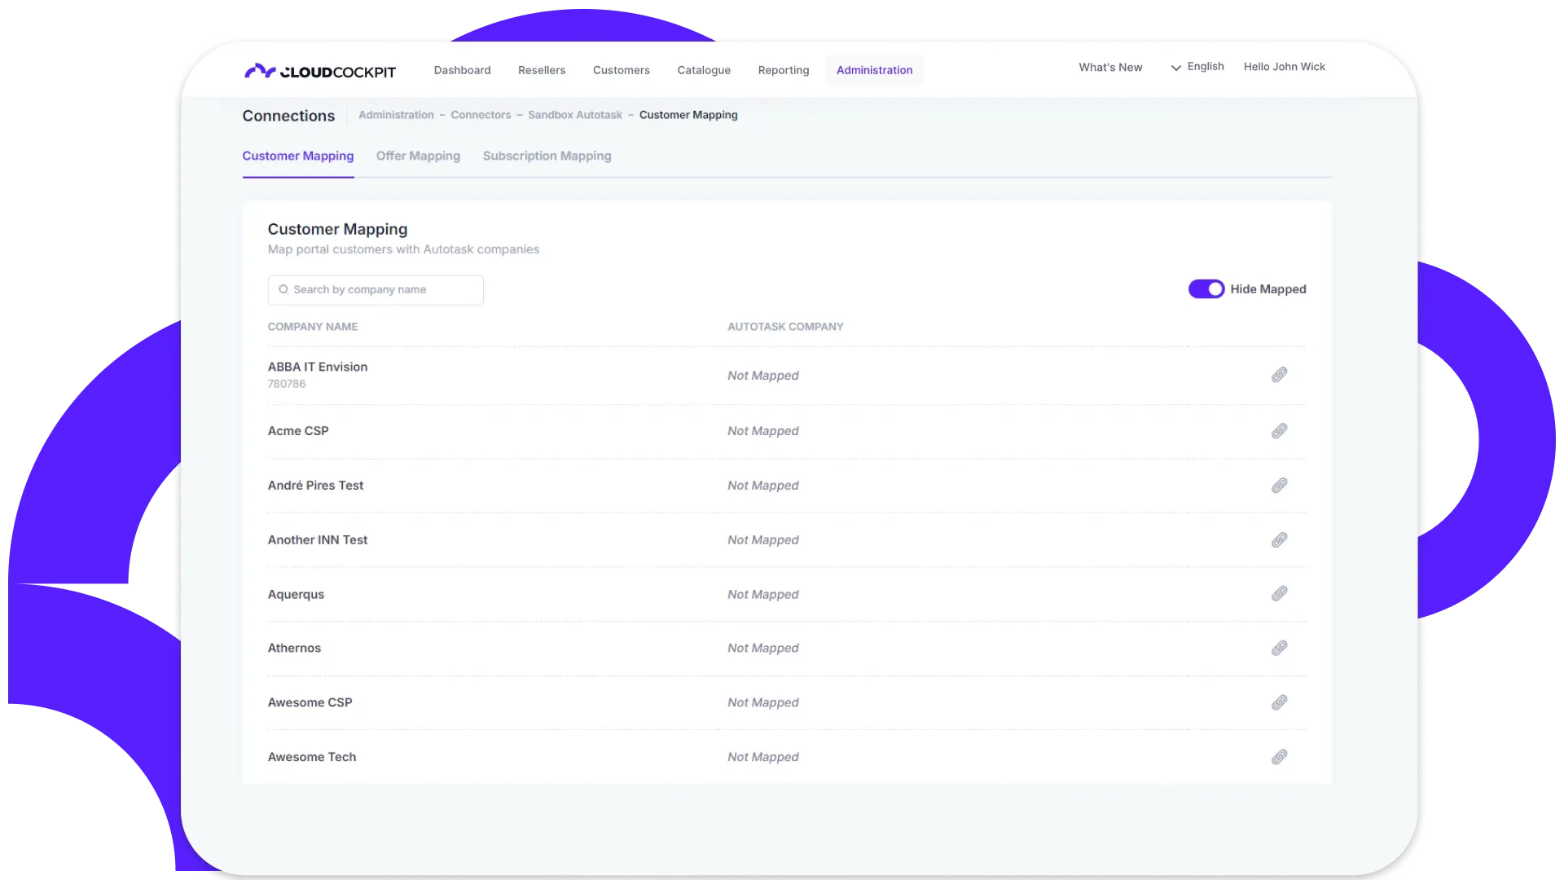1564x880 pixels.
Task: Click the Sandbox Autotask breadcrumb link
Action: pyautogui.click(x=574, y=115)
